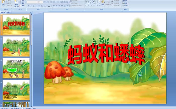The image size is (176, 109).
Task: Open the font size dropdown
Action: (x=42, y=2)
